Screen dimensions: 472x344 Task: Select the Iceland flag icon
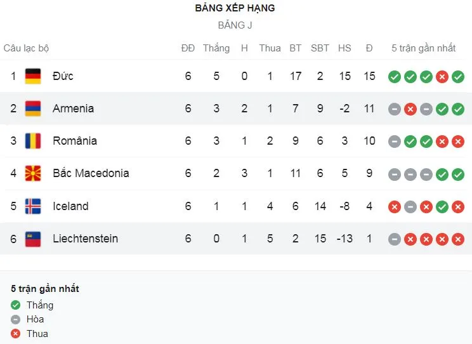pos(33,206)
